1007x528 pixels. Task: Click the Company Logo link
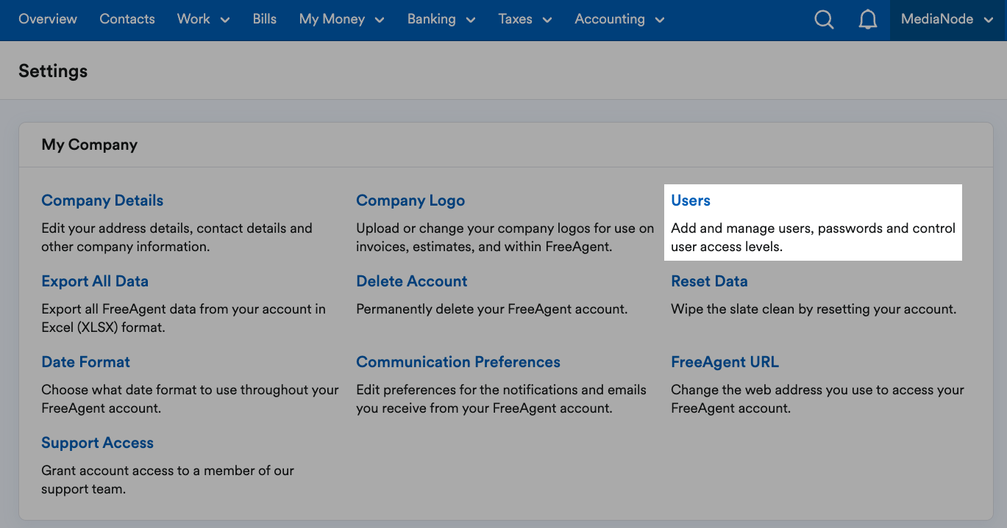[x=410, y=200]
